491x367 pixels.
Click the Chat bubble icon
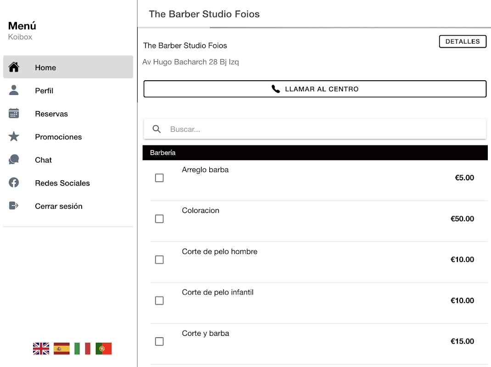click(x=14, y=160)
